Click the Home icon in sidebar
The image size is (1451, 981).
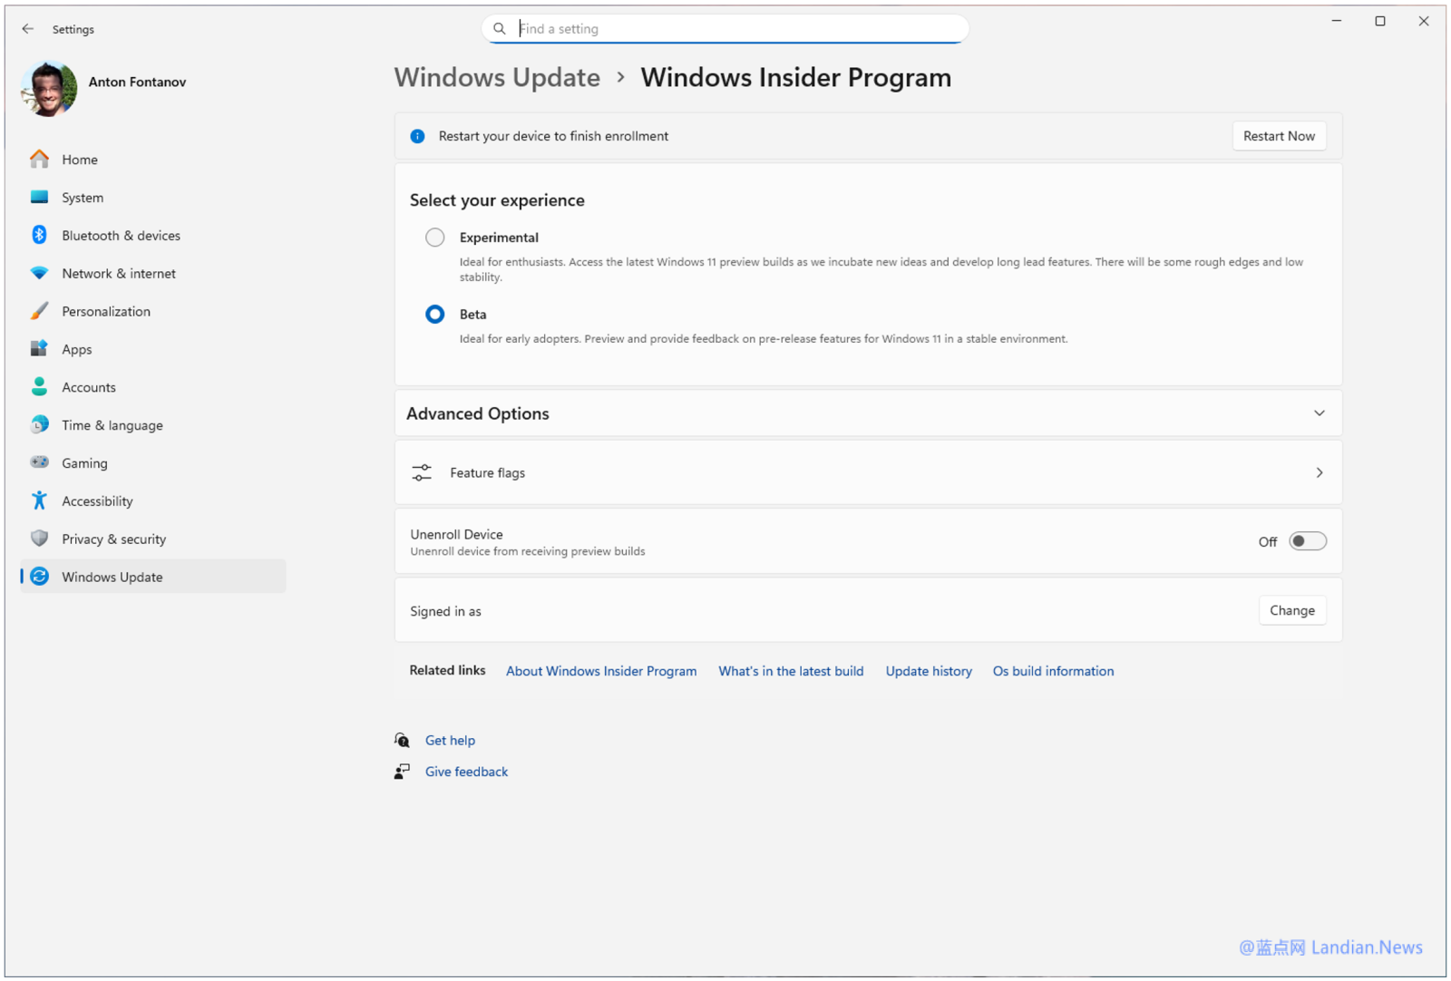(x=39, y=160)
